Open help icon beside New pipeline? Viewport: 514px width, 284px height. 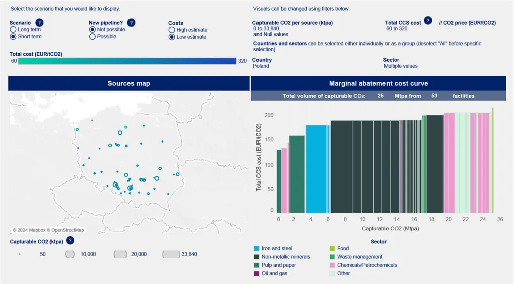[131, 23]
